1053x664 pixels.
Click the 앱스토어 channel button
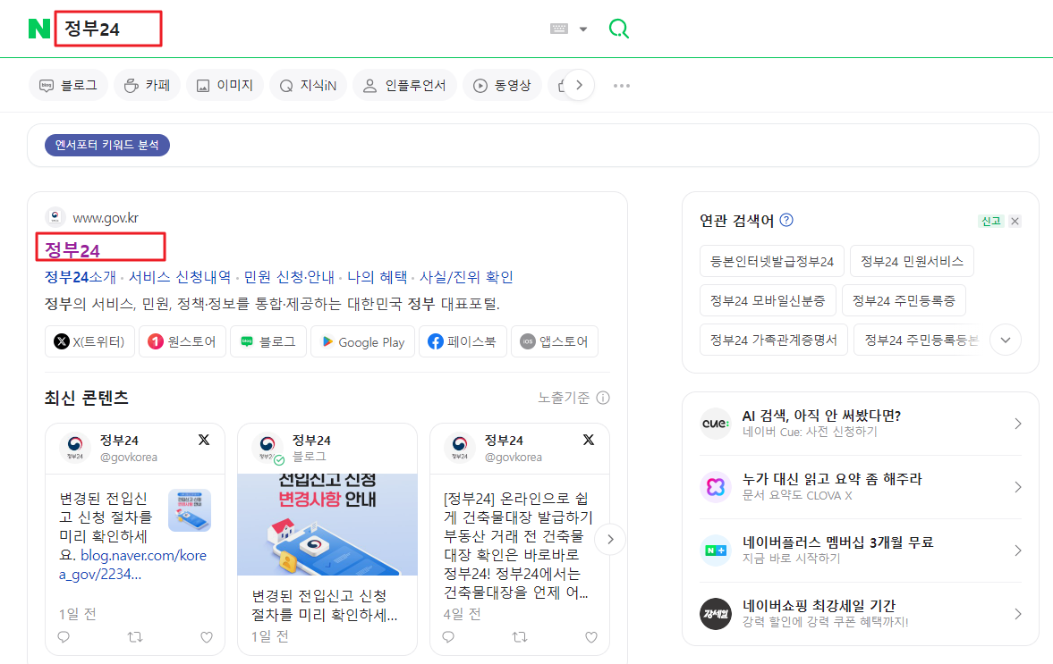point(554,341)
